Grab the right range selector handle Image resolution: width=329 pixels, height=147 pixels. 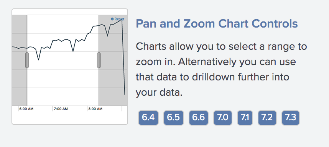click(x=99, y=60)
